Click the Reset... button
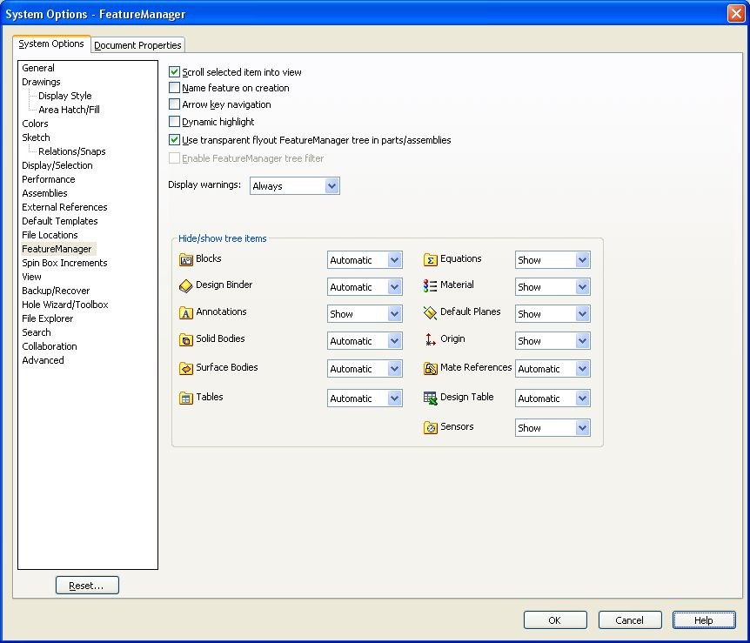 (87, 585)
